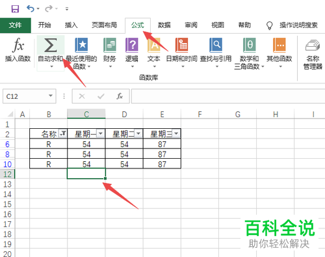Expand the 自动求和 dropdown arrow
The image size is (325, 257).
point(51,66)
